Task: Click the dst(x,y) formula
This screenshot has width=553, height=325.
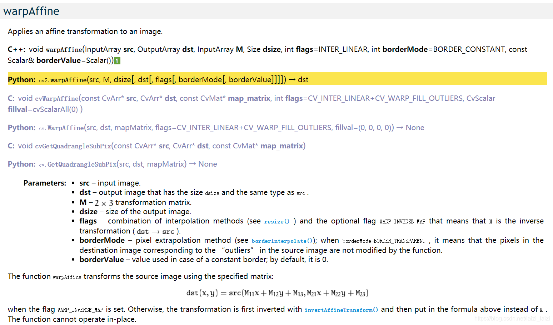Action: [x=277, y=293]
